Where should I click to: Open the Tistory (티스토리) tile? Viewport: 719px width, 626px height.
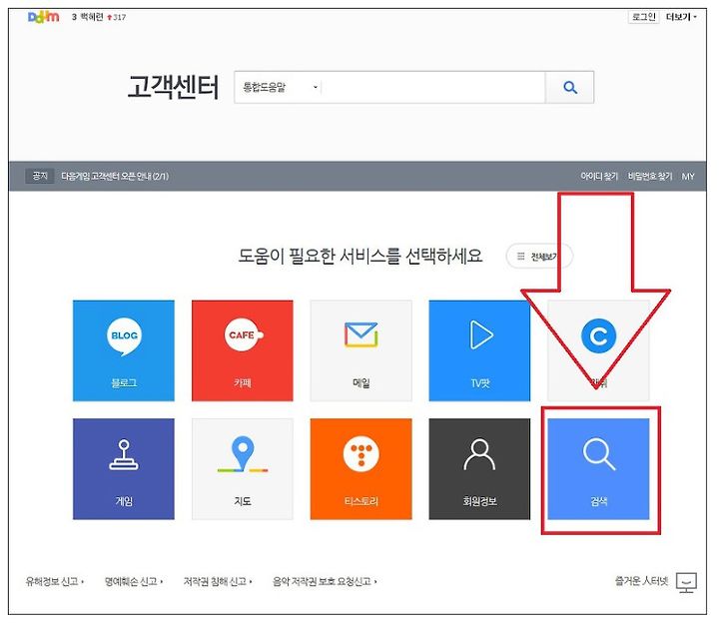point(360,468)
